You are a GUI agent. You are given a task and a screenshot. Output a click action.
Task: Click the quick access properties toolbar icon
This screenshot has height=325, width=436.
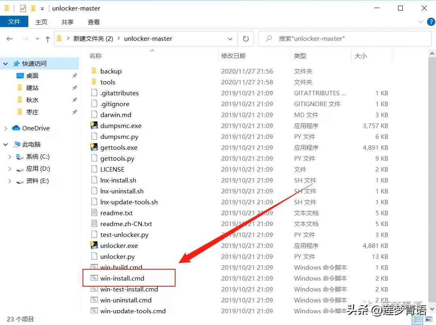[23, 8]
